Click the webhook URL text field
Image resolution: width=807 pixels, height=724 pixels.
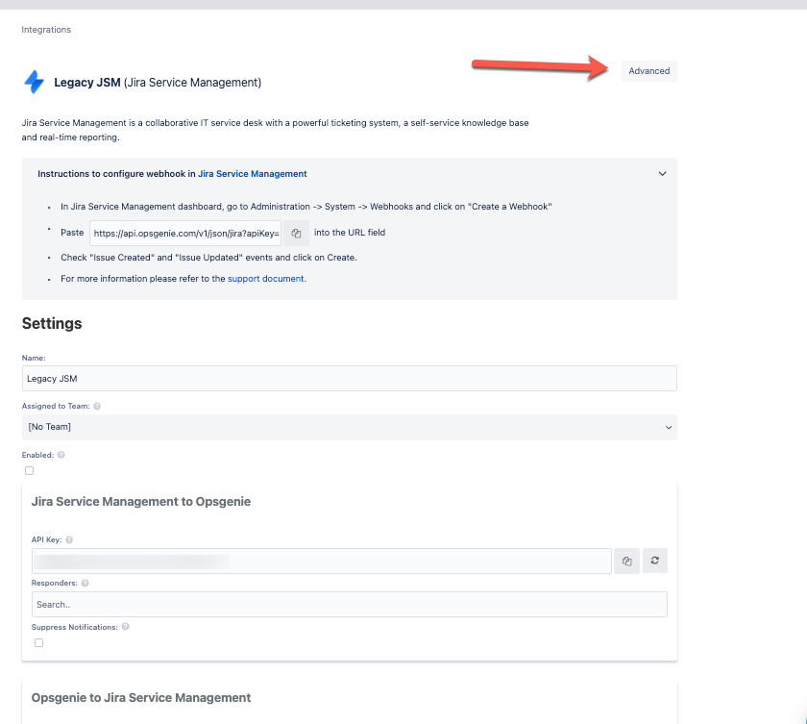185,234
